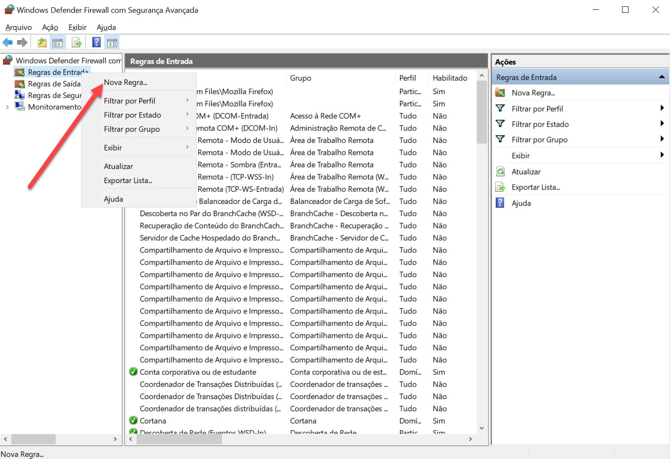Screen dimensions: 670x459
Task: Select Exportar Lista... in the context menu
Action: click(x=128, y=181)
